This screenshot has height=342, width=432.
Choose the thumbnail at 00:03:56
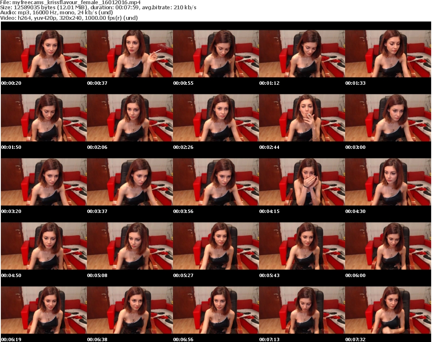click(x=216, y=182)
